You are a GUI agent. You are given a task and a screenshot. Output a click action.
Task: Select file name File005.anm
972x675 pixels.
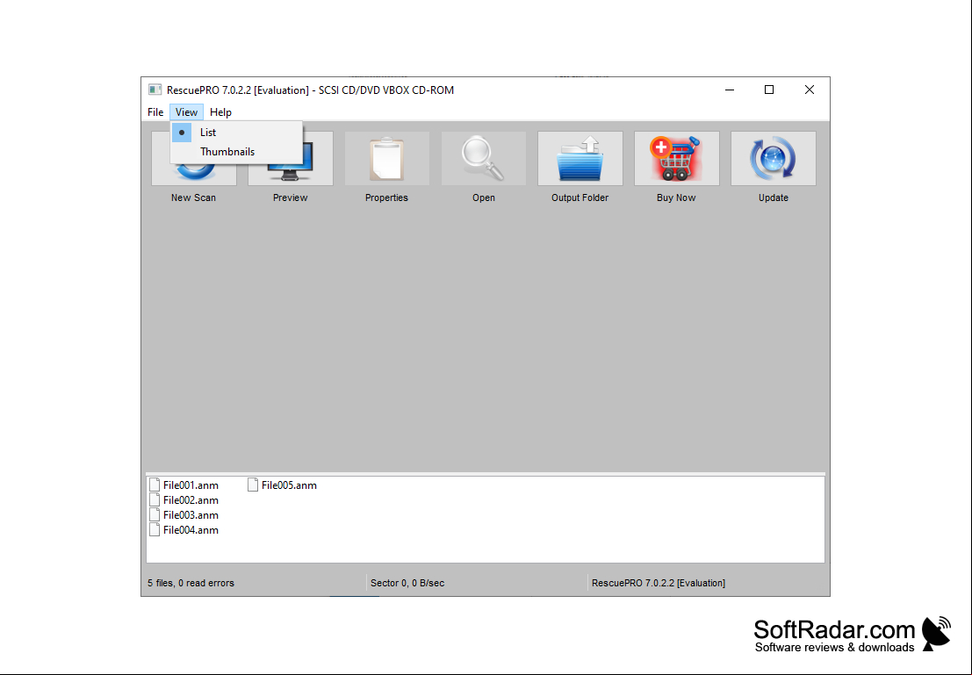pyautogui.click(x=289, y=485)
